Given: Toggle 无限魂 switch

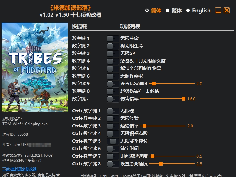Looking at the screenshot, I should (x=113, y=111).
